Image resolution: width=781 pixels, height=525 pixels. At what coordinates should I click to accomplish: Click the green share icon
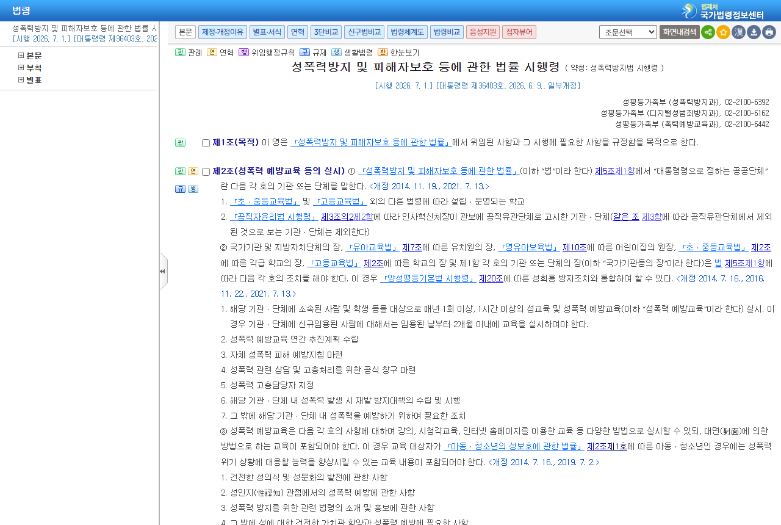click(x=708, y=32)
